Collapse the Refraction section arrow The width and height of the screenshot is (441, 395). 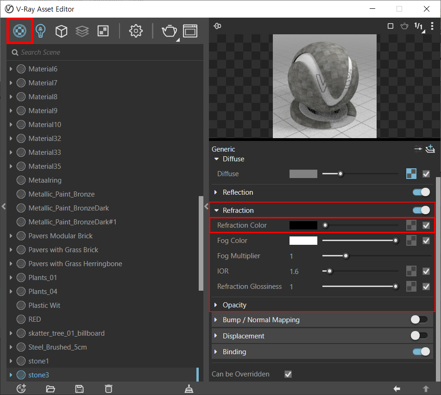pos(216,210)
